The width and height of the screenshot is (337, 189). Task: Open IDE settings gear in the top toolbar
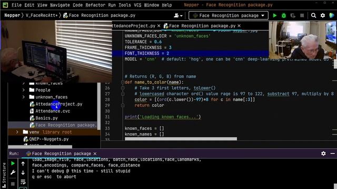tap(323, 15)
